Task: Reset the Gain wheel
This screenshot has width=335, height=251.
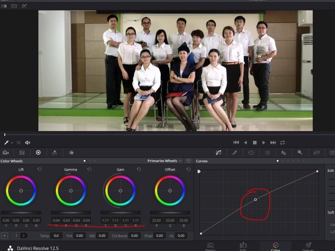Action: click(139, 169)
